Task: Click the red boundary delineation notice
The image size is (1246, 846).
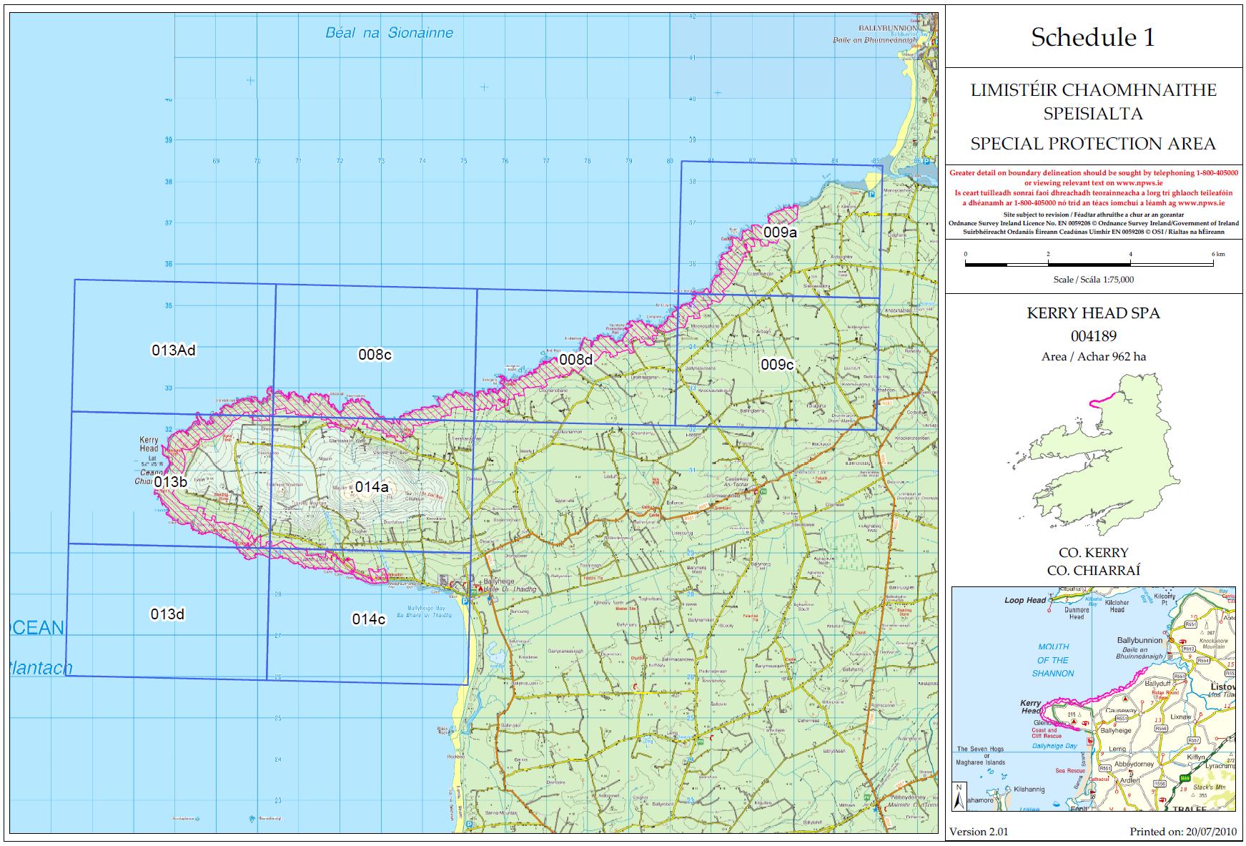Action: tap(1094, 188)
